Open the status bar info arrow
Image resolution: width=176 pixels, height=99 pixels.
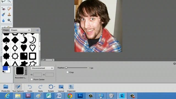click(x=53, y=60)
